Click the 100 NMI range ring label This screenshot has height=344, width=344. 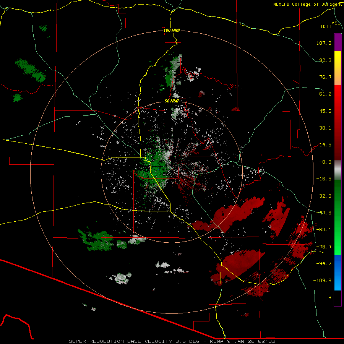[x=172, y=30]
